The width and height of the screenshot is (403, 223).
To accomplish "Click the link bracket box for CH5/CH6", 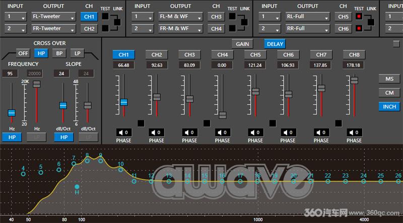I will tap(371, 22).
